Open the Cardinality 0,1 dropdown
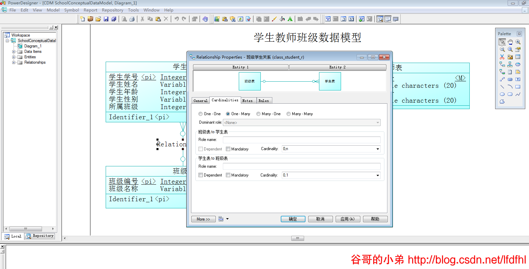The width and height of the screenshot is (529, 269). tap(378, 175)
